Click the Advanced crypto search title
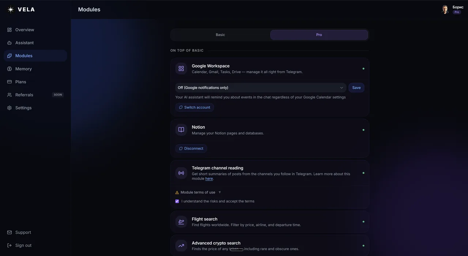Image resolution: width=468 pixels, height=256 pixels. coord(216,243)
